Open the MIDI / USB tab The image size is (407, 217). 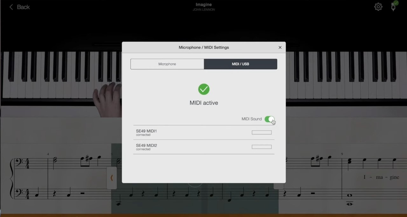[240, 64]
